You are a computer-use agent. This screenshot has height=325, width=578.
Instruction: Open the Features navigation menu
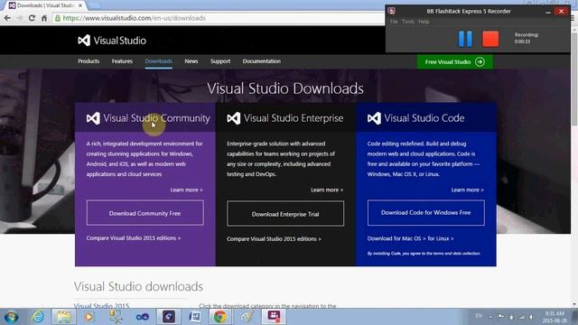pos(122,61)
